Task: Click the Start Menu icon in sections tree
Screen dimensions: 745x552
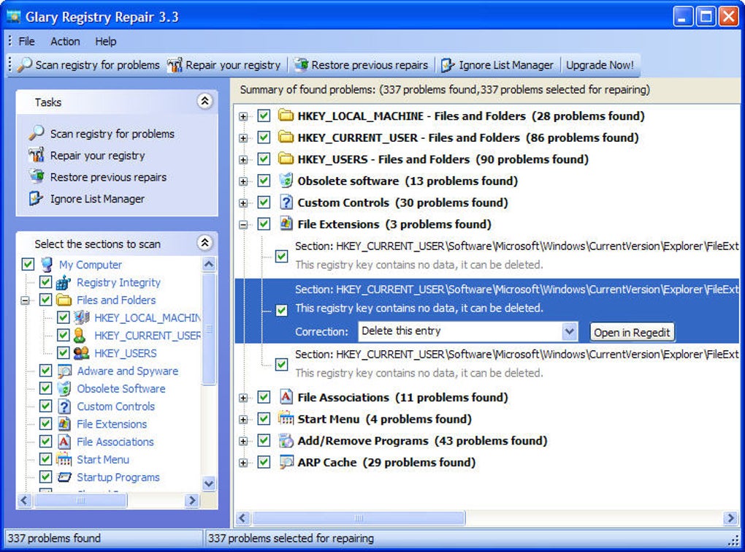Action: [64, 459]
